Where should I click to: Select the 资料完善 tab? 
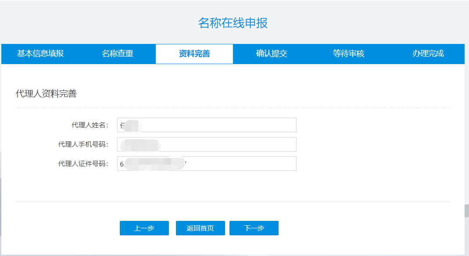pyautogui.click(x=193, y=54)
